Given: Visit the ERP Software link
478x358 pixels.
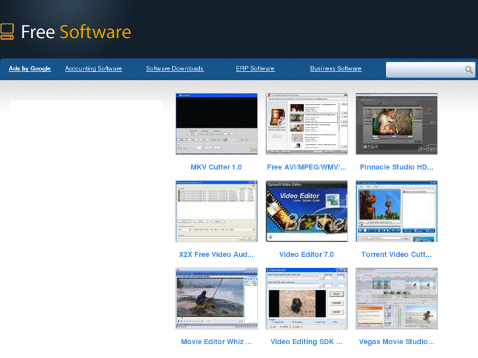Looking at the screenshot, I should (x=255, y=68).
